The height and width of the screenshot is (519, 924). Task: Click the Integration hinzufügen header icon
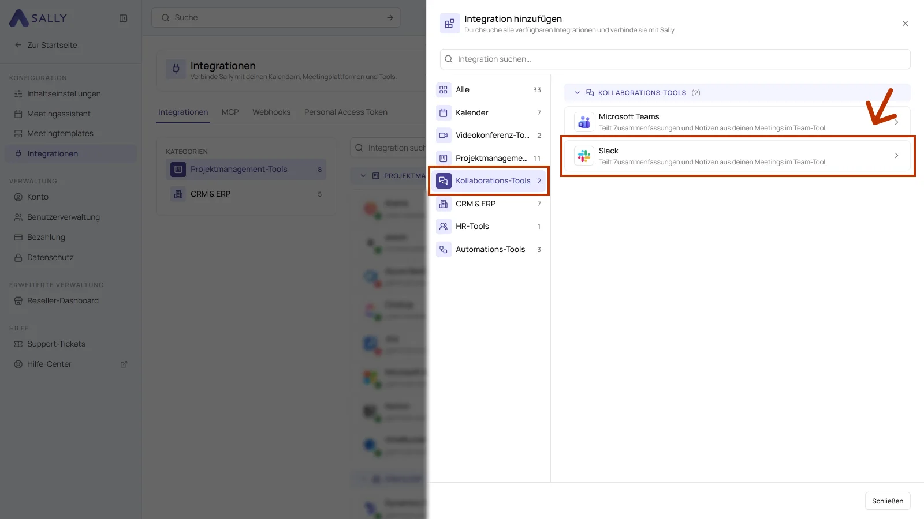point(449,24)
